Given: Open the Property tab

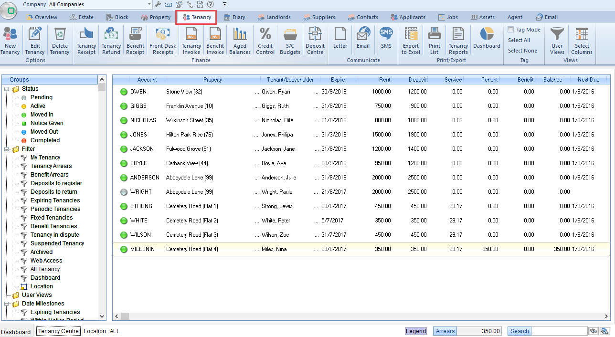Looking at the screenshot, I should click(156, 17).
